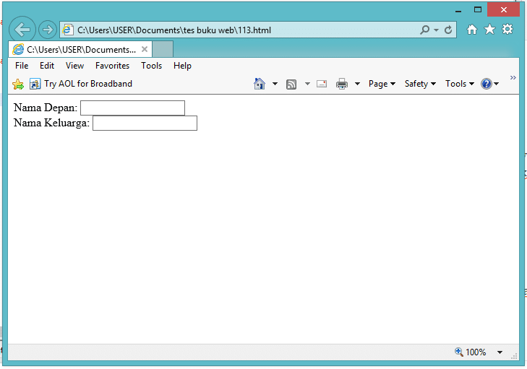This screenshot has width=527, height=369.
Task: Click the 100% zoom level
Action: (x=476, y=352)
